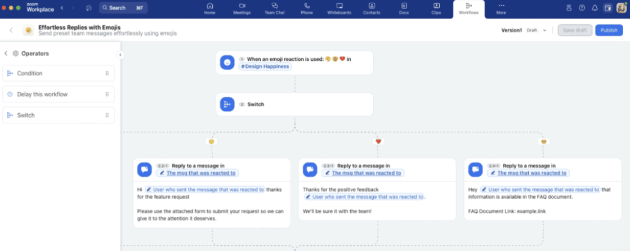
Task: Click the stacked devices icon in top bar
Action: tap(569, 8)
